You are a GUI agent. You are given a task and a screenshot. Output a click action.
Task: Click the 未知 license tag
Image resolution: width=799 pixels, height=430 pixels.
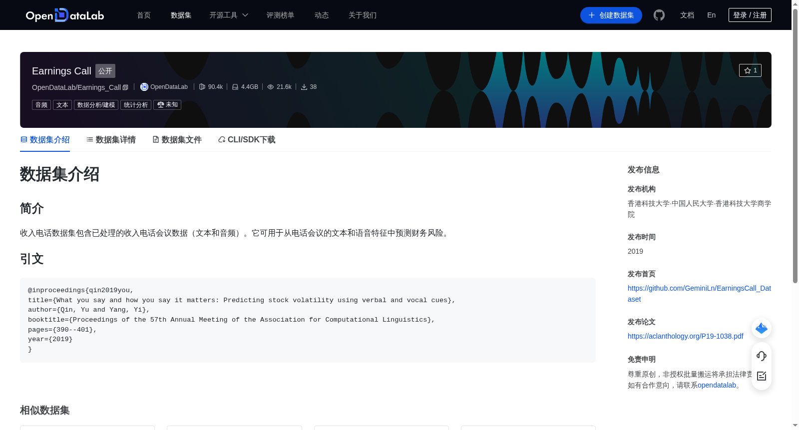(167, 105)
